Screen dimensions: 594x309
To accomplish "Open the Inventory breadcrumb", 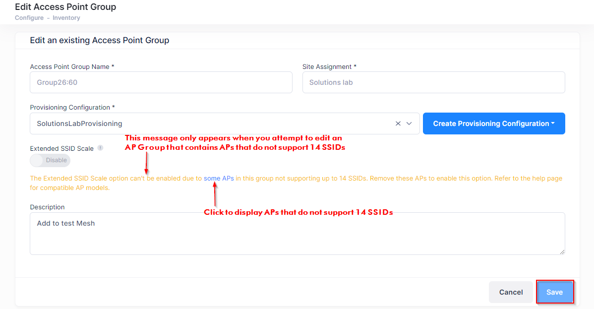I will (66, 18).
